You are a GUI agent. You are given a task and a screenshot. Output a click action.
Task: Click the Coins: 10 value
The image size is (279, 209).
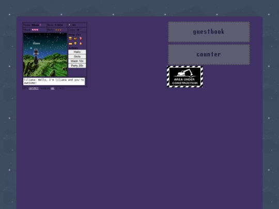coord(78,30)
